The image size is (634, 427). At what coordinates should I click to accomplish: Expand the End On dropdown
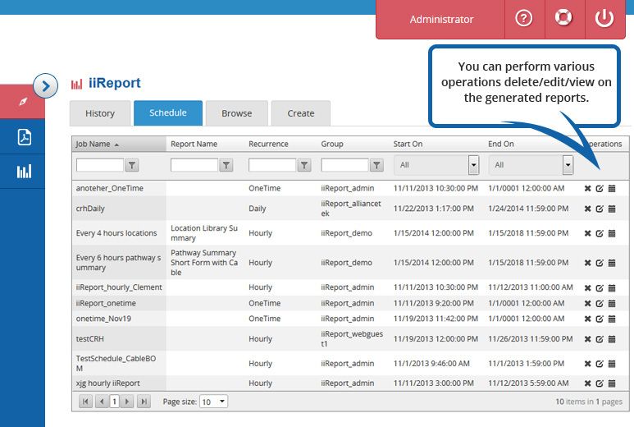568,165
